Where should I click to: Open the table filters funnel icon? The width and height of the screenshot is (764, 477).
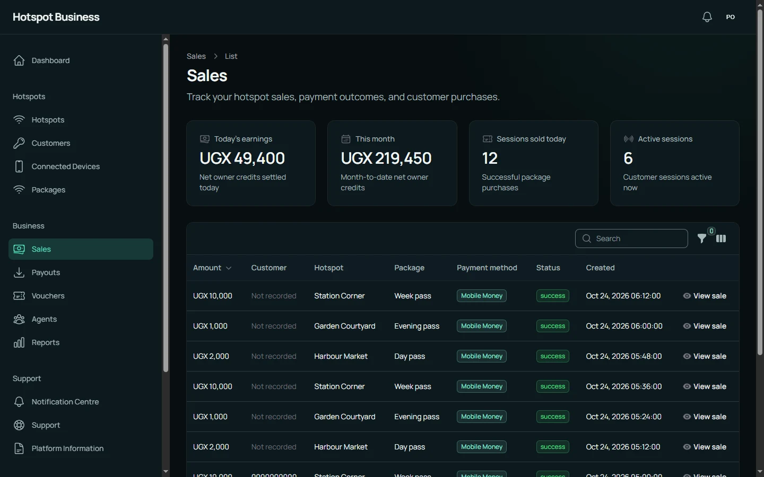tap(702, 238)
